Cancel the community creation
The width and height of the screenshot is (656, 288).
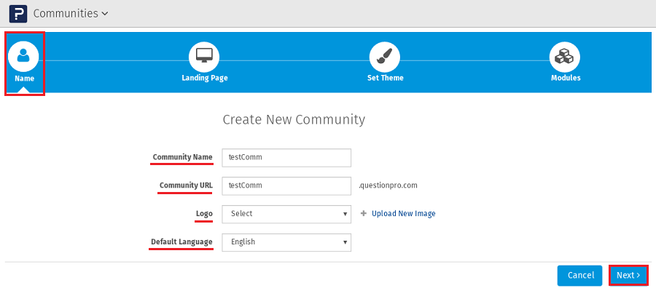coord(580,276)
